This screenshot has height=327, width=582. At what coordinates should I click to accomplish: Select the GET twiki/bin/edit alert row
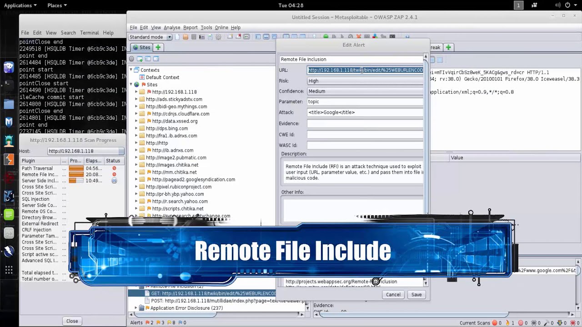[210, 293]
